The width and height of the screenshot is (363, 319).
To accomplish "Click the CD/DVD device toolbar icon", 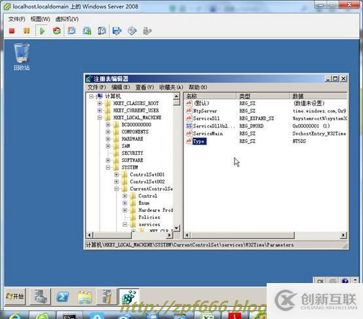I will [x=132, y=31].
